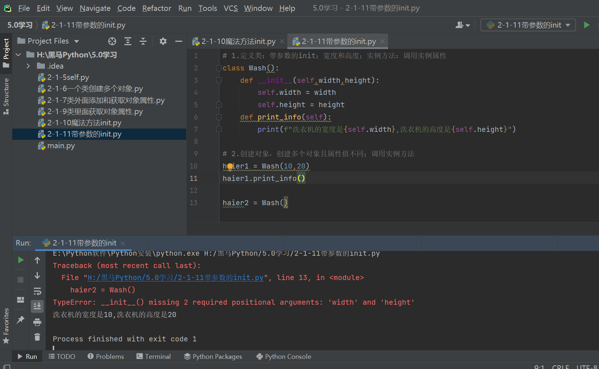Open the Code menu
Image resolution: width=599 pixels, height=369 pixels.
click(126, 8)
